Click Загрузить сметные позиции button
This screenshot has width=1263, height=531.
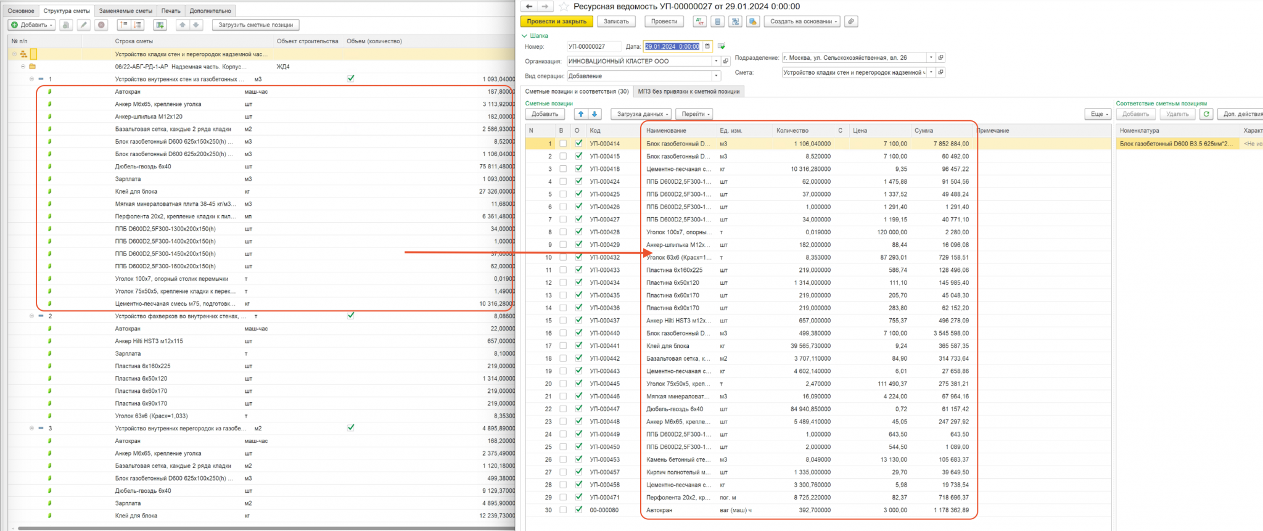[256, 25]
